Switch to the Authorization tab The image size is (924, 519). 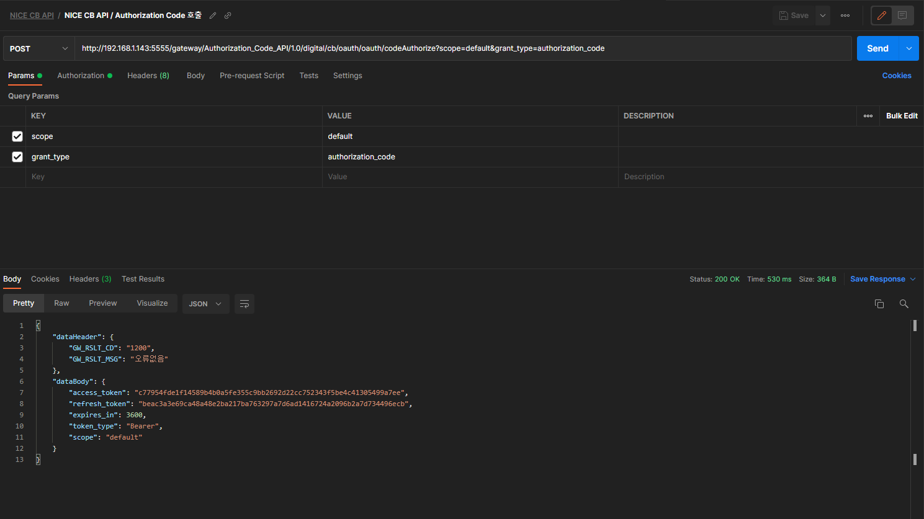(x=81, y=76)
